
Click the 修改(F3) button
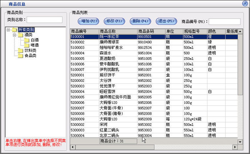tap(114, 21)
